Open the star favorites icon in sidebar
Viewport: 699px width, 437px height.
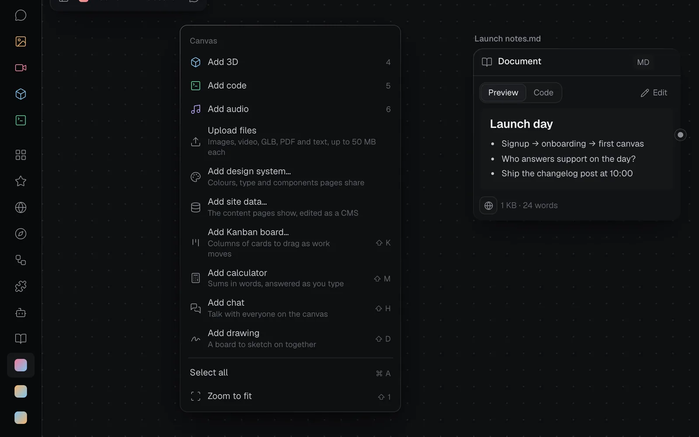click(21, 181)
